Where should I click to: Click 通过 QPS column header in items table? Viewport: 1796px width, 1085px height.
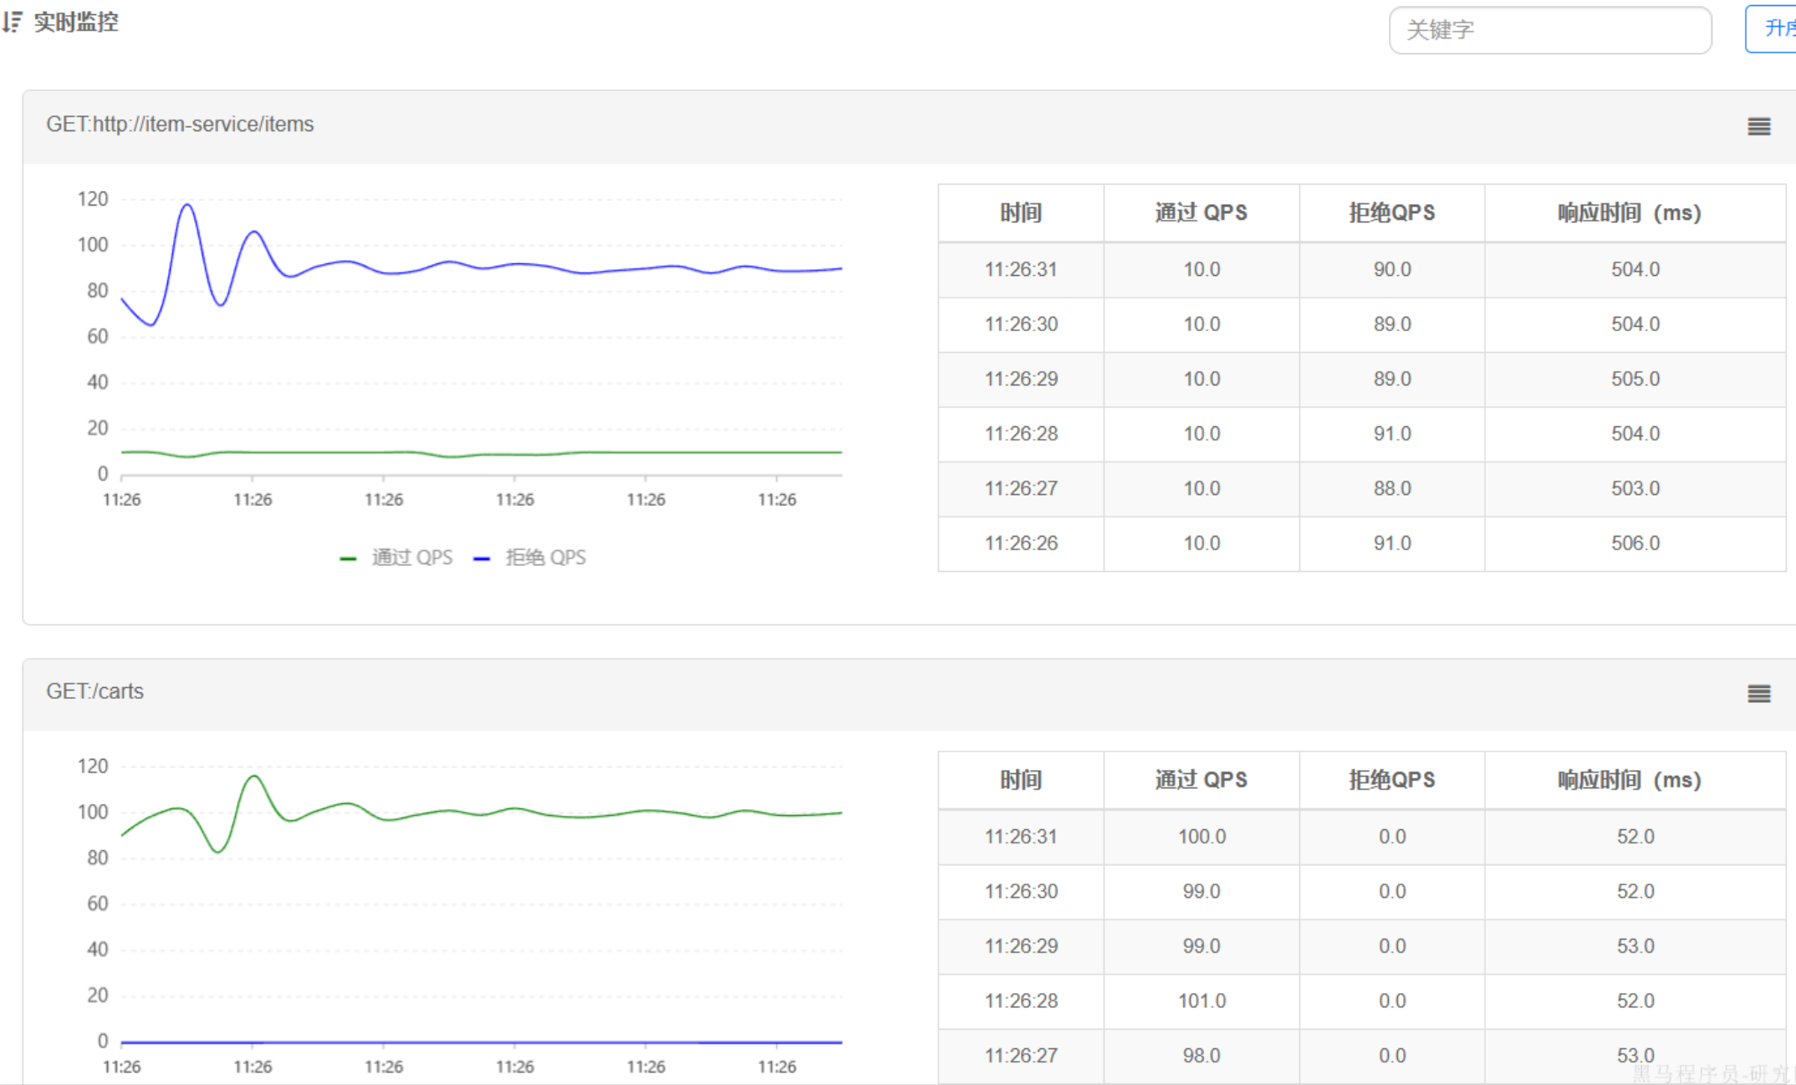click(1201, 213)
